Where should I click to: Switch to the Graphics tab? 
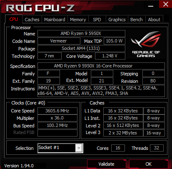[117, 20]
